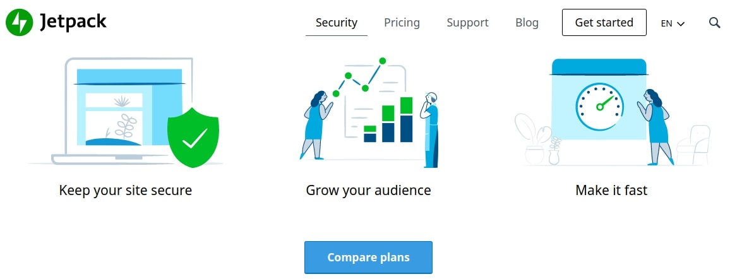Click the green Jetpack lightning logo icon
This screenshot has height=279, width=730.
point(19,23)
